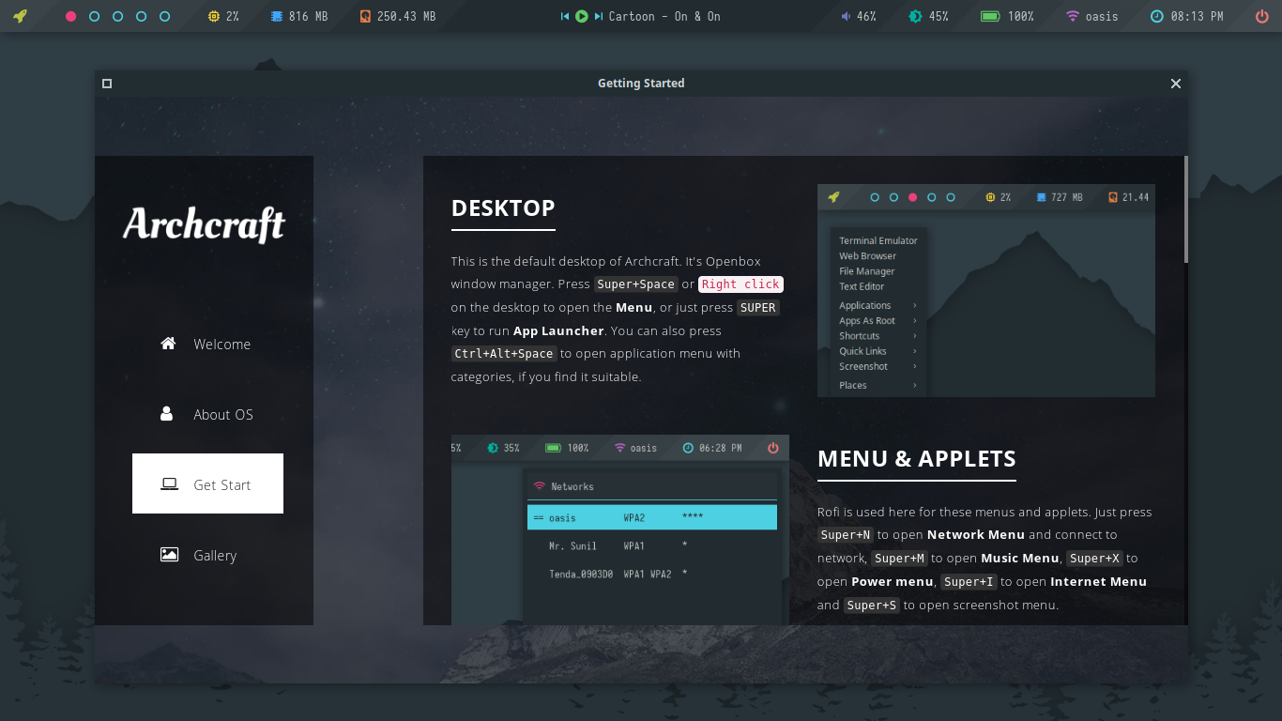
Task: Click the SUPER key label
Action: [x=758, y=308]
